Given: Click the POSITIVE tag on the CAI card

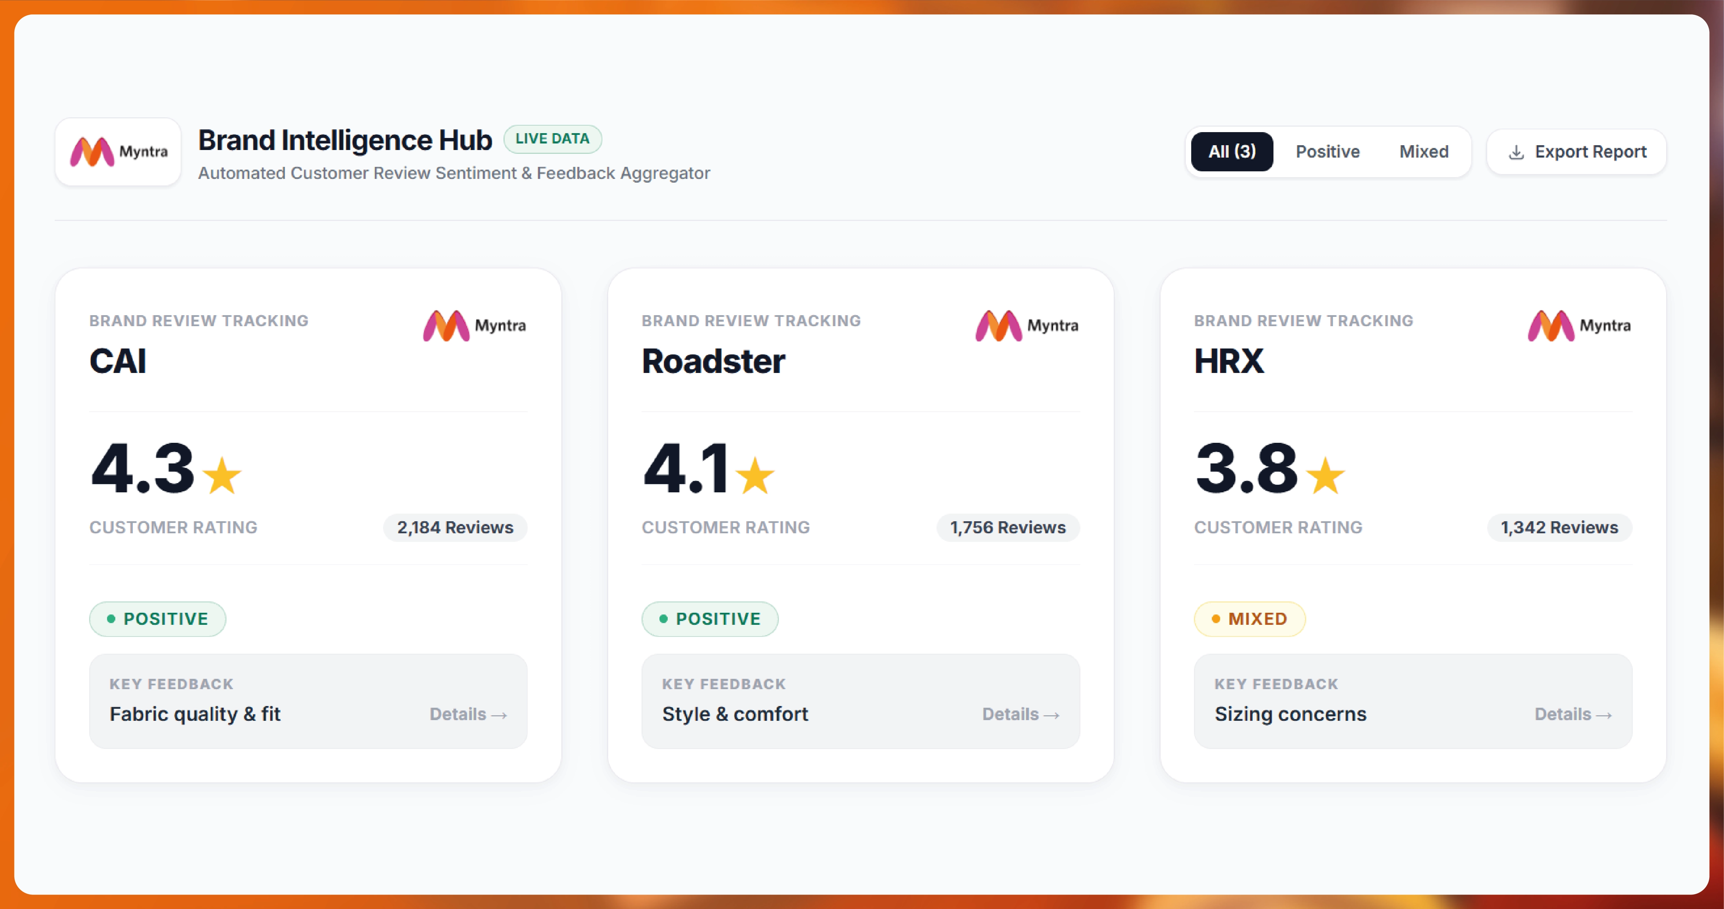Looking at the screenshot, I should [x=158, y=619].
